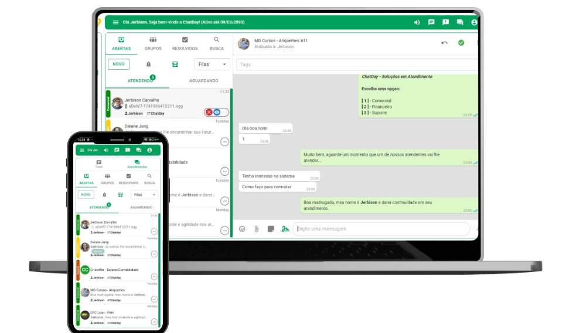The image size is (576, 333).
Task: Open the emoji picker in message bar
Action: point(242,229)
